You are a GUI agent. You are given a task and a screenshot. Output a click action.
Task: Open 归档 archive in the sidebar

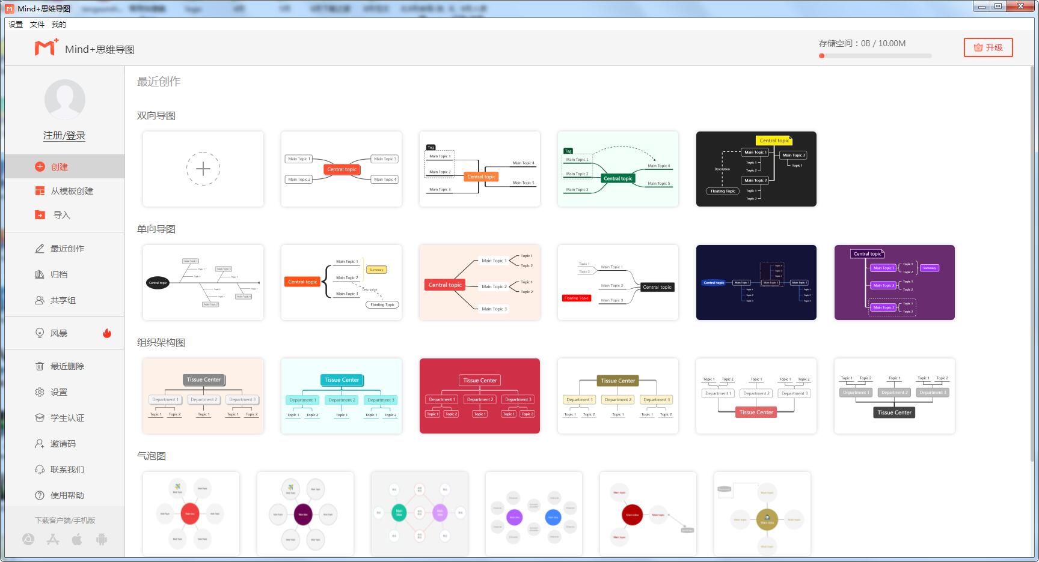tap(59, 274)
